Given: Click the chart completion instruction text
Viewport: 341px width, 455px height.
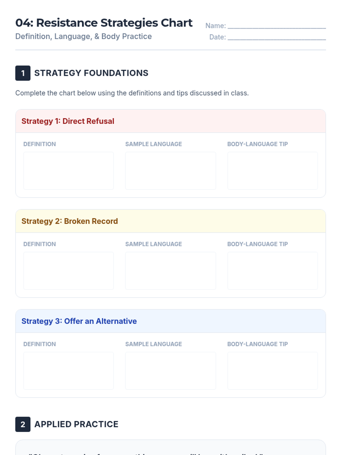Looking at the screenshot, I should click(132, 93).
